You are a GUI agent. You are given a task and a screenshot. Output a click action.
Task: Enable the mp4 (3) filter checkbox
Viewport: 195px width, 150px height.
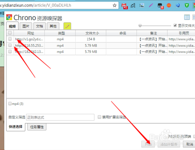pyautogui.click(x=10, y=104)
